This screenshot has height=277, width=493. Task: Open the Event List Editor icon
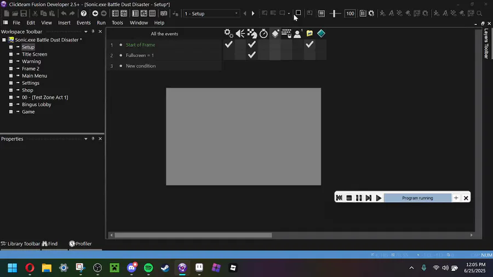coord(152,14)
